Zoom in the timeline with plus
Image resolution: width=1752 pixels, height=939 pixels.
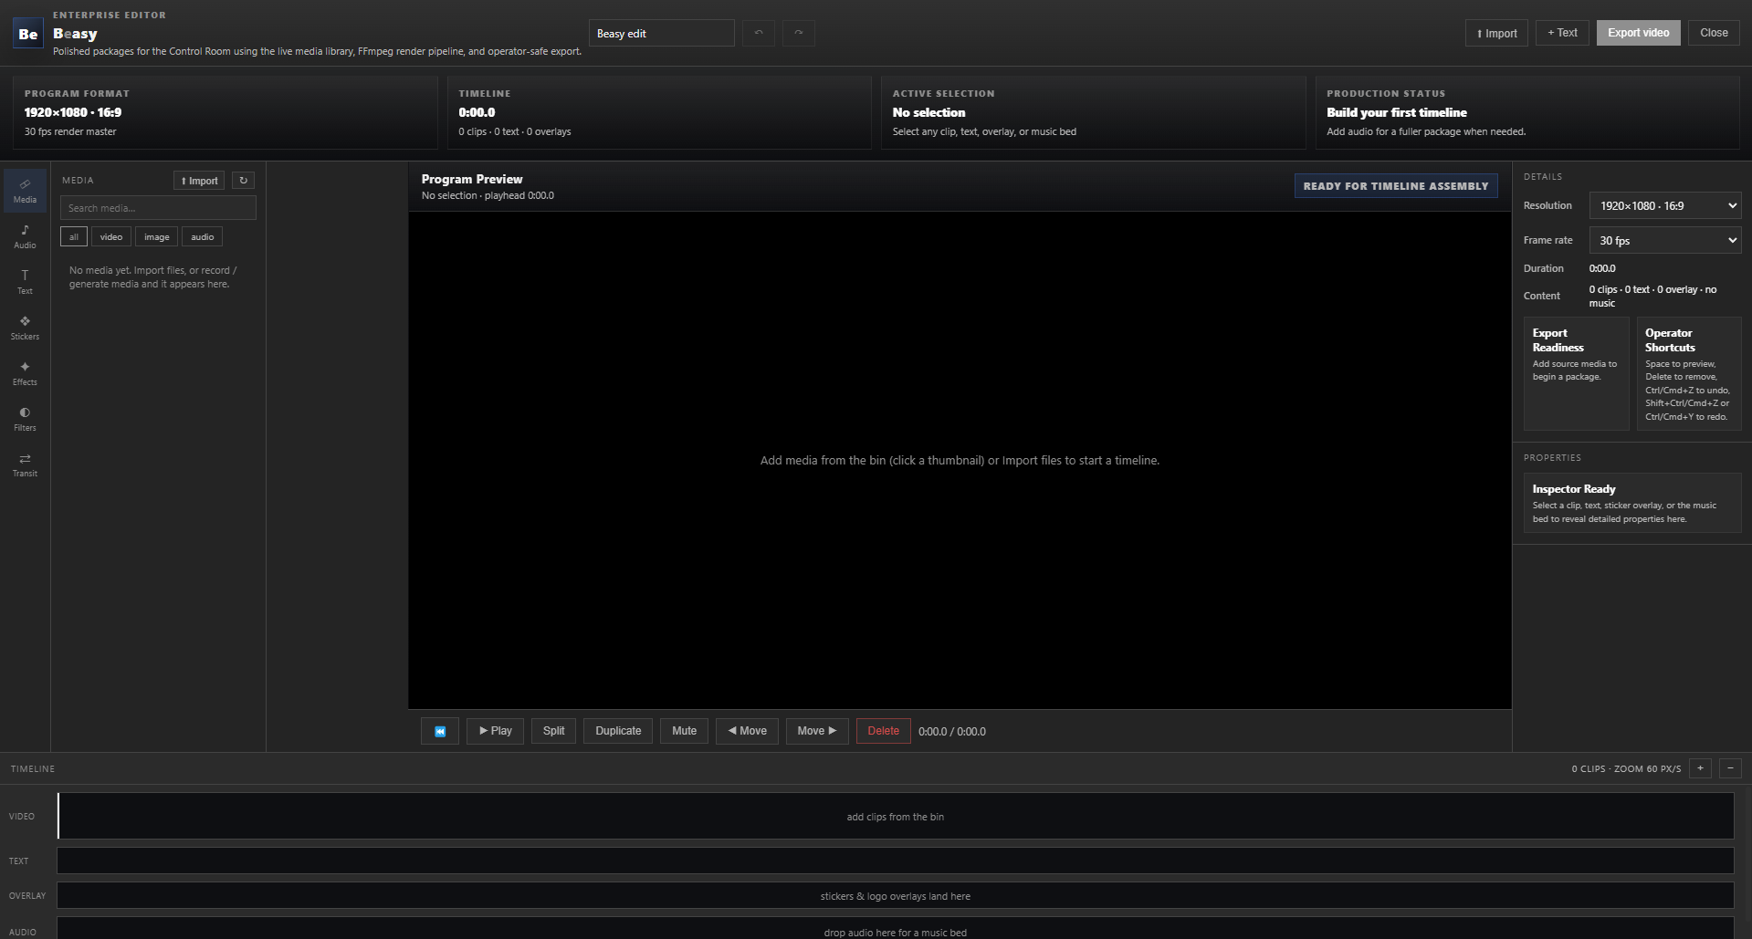1700,768
